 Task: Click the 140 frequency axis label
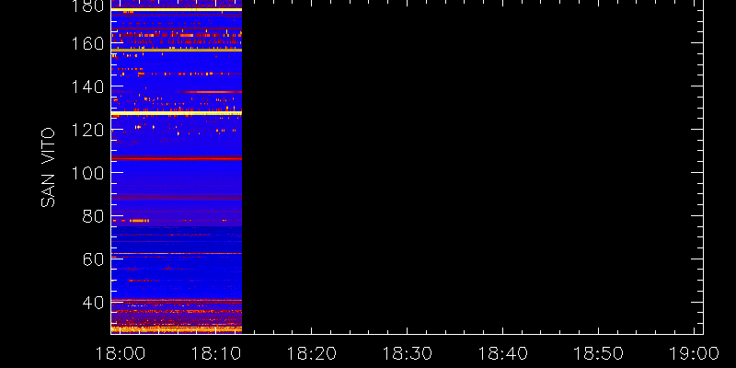tap(88, 86)
